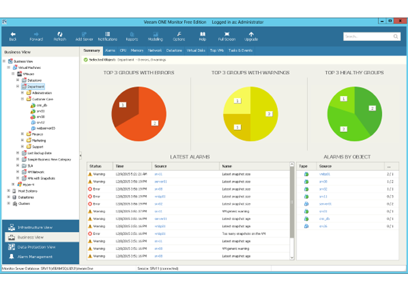Collapse the Department tree node

click(17, 86)
